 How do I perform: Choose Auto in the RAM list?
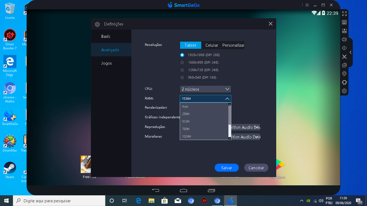pyautogui.click(x=204, y=106)
